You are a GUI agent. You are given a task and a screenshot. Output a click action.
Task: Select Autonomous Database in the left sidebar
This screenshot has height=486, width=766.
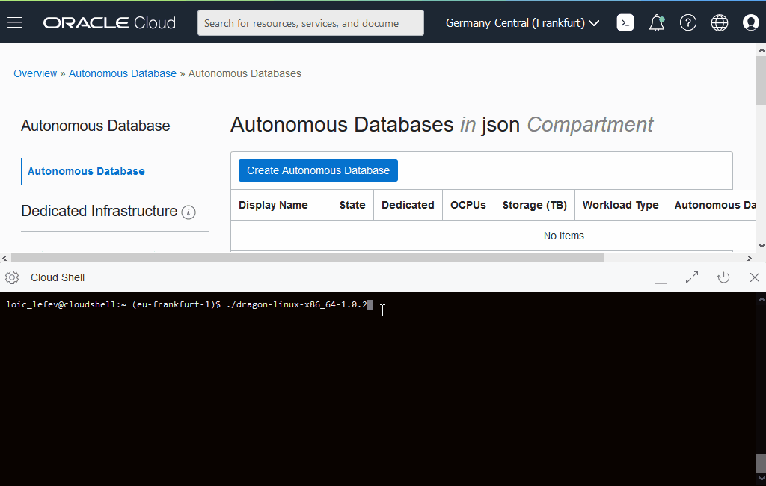(85, 171)
